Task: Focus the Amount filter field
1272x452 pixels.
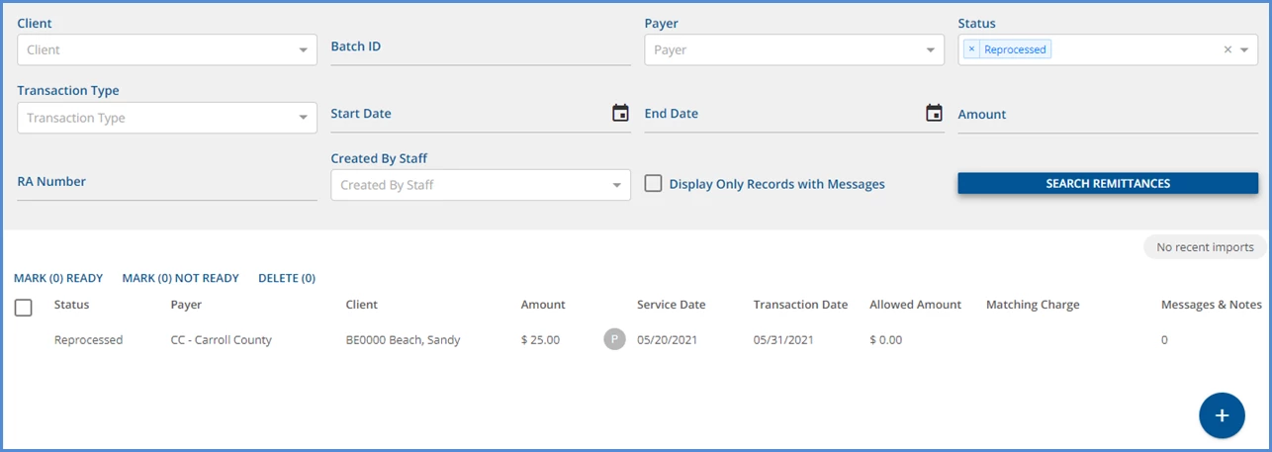Action: [x=1108, y=115]
